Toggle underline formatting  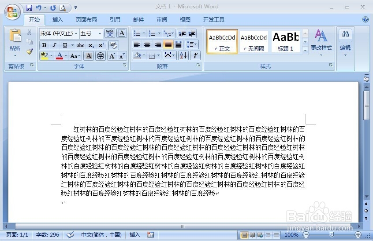coord(65,45)
